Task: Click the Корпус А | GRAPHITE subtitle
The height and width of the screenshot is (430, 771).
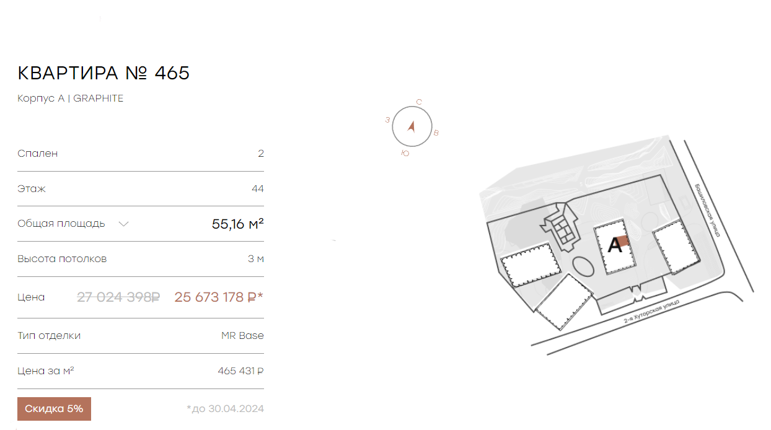Action: (x=71, y=99)
